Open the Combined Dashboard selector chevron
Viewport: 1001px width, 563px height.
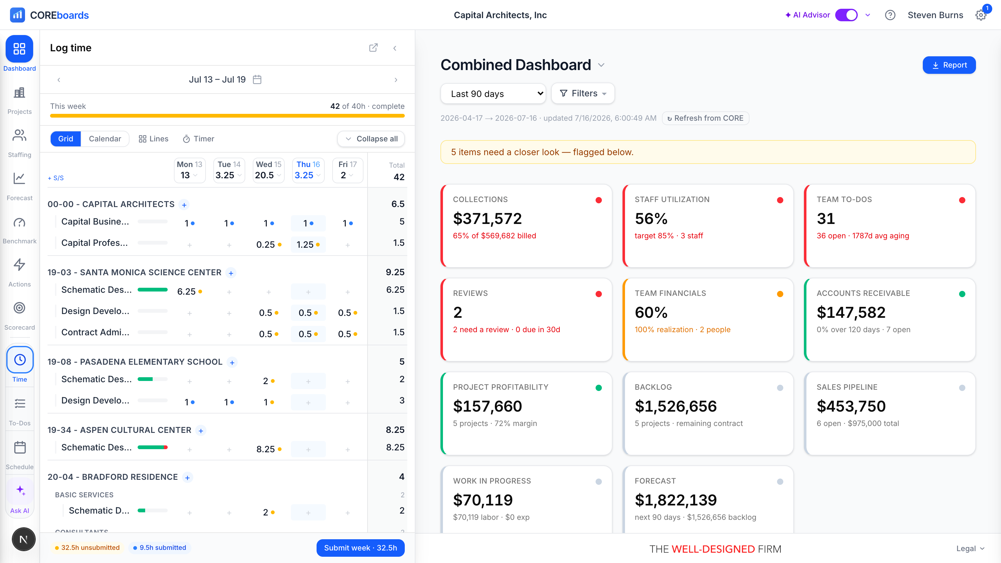click(x=601, y=65)
